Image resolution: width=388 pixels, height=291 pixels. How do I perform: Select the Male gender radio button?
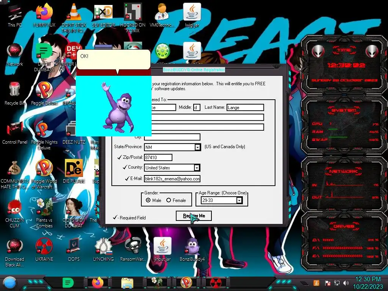(x=148, y=200)
